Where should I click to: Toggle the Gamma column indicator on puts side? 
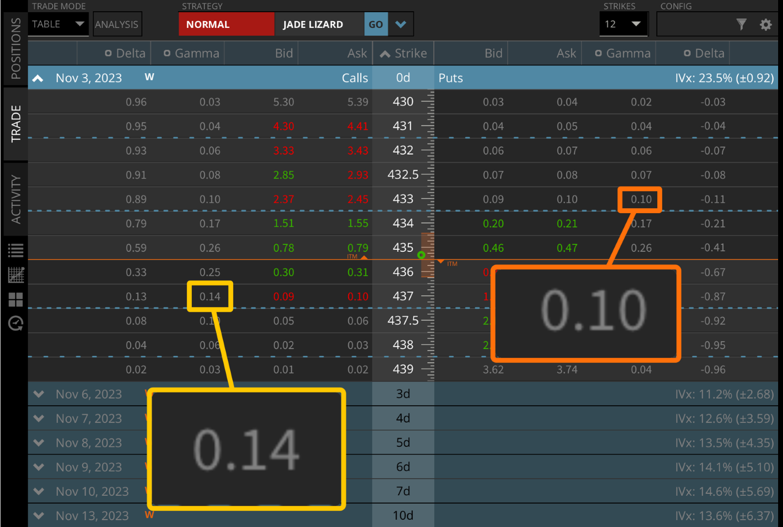coord(598,53)
